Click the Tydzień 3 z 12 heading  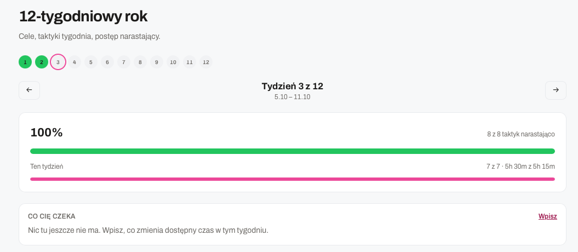point(293,86)
